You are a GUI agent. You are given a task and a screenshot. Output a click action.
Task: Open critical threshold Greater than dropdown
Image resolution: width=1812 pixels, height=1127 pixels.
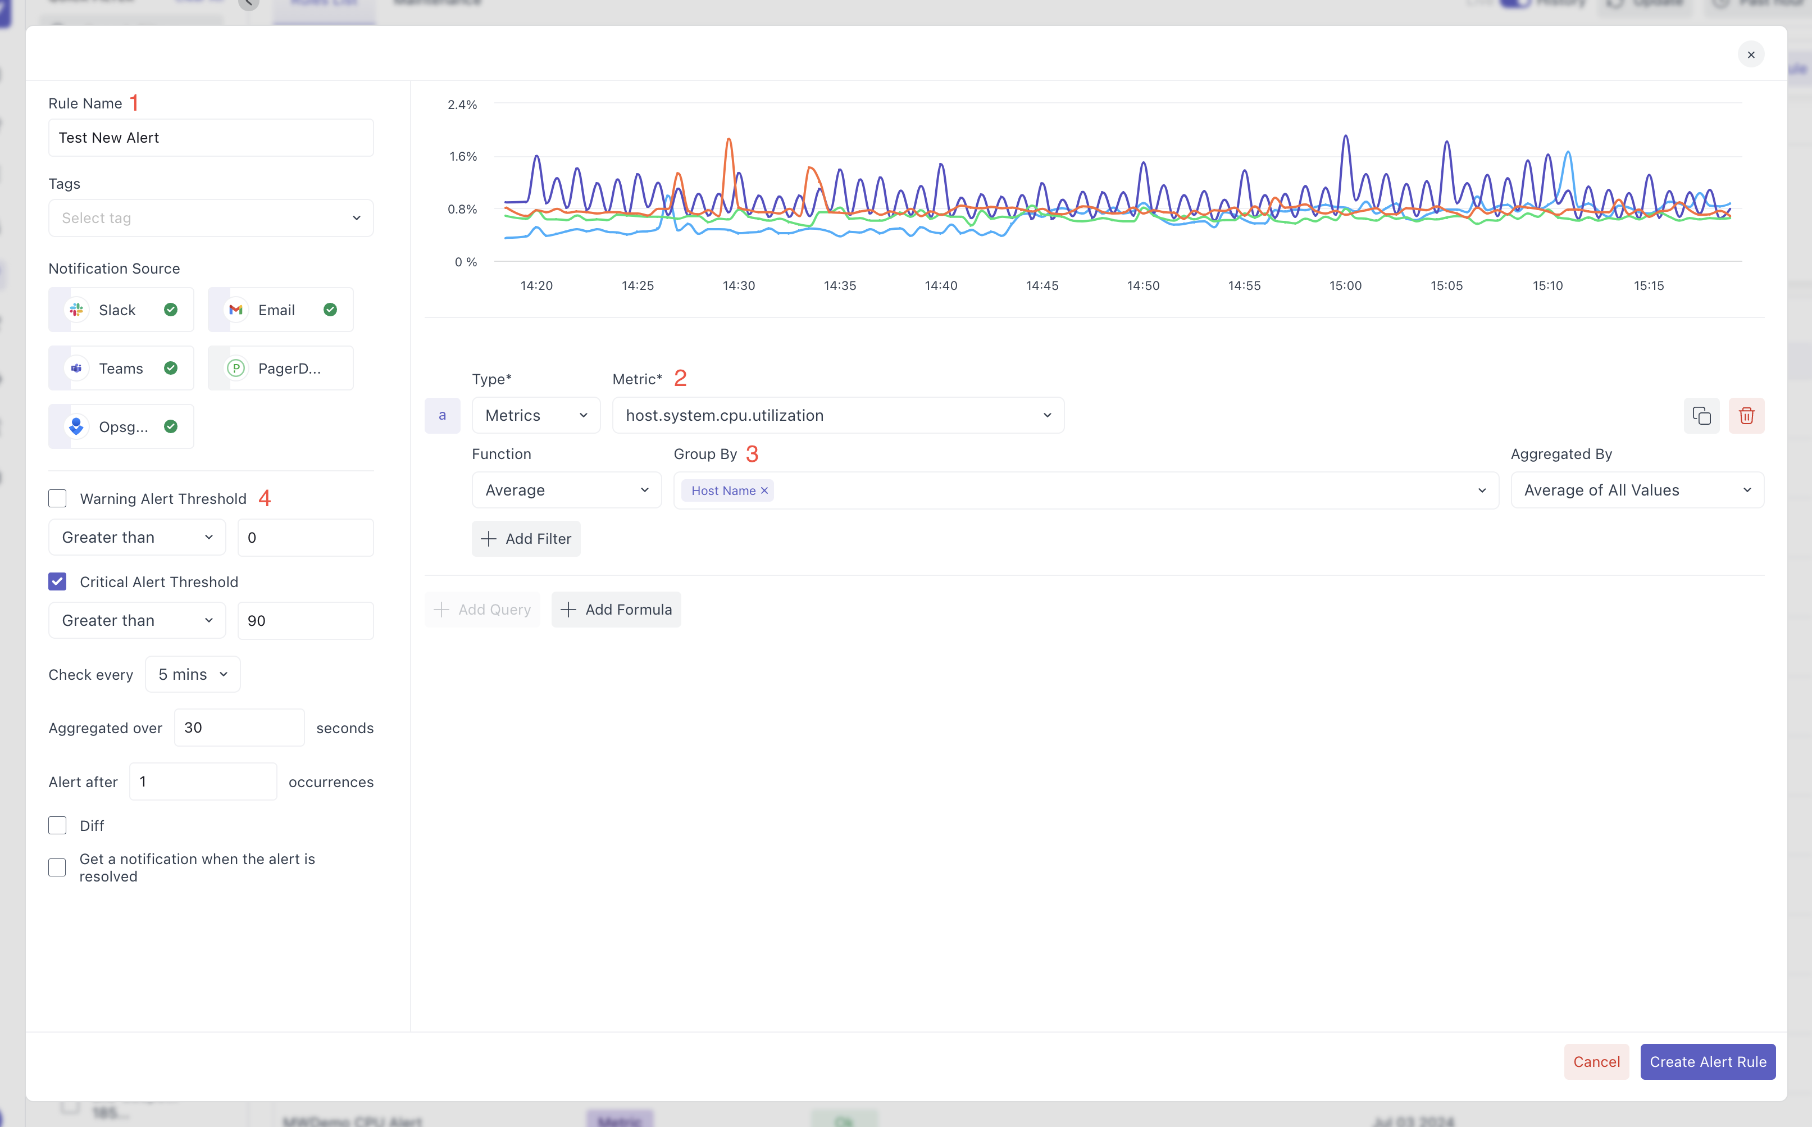(137, 621)
